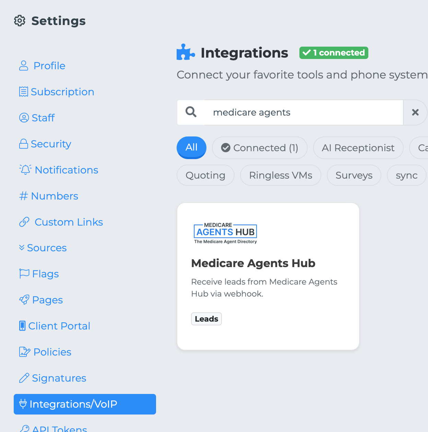Viewport: 428px width, 432px height.
Task: Click the Custom Links chain icon
Action: [24, 222]
